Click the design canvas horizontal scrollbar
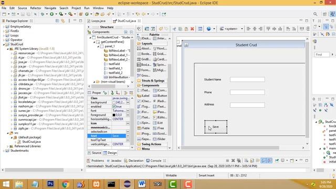The height and width of the screenshot is (189, 336). click(230, 148)
